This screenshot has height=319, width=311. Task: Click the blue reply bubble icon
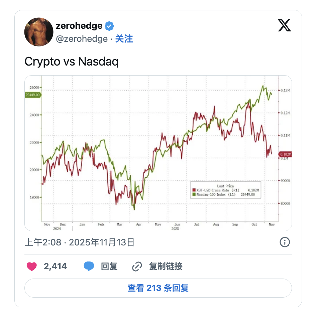pyautogui.click(x=89, y=267)
